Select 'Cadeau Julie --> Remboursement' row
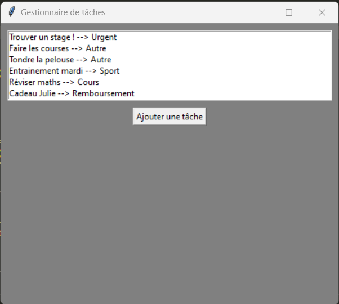339x304 pixels. coord(169,93)
